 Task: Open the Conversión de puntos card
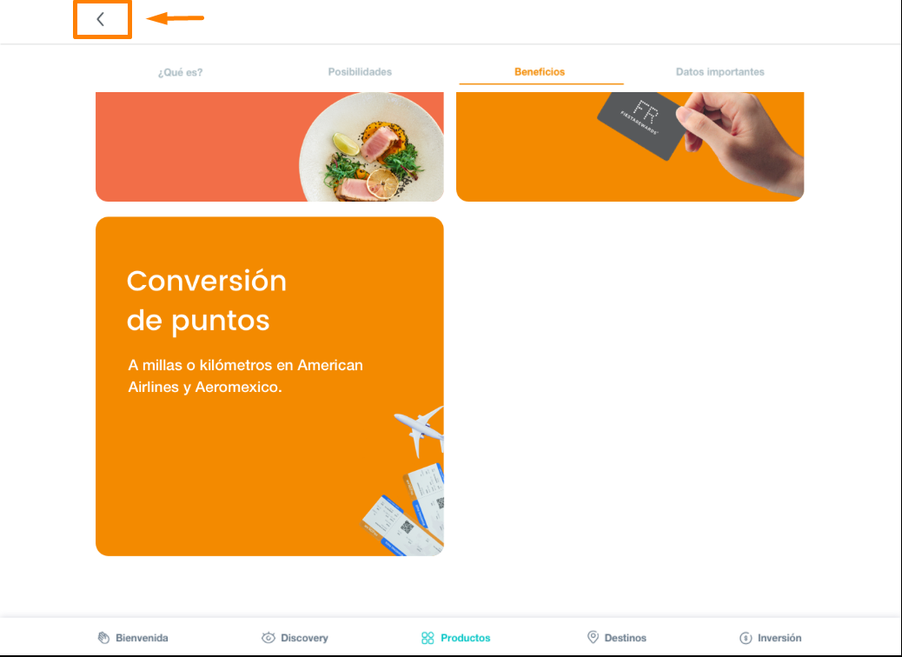[x=269, y=386]
